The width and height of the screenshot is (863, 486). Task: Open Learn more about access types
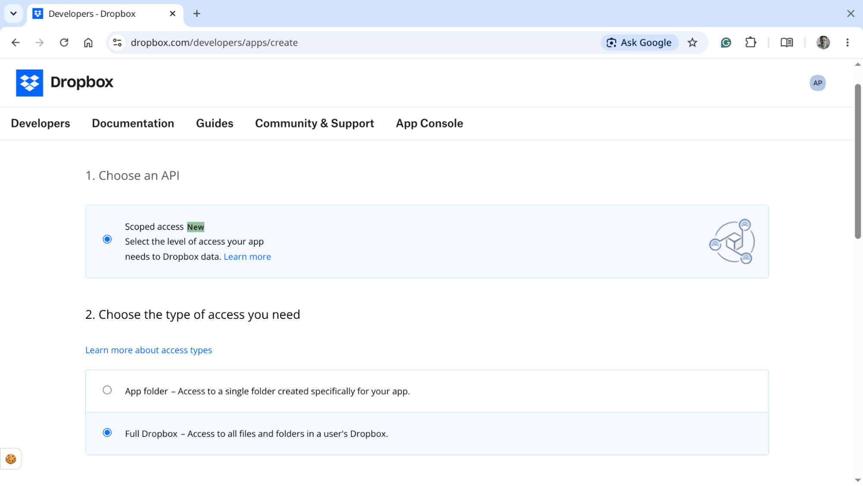[149, 350]
